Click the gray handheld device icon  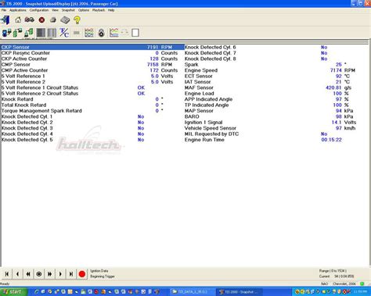(x=65, y=20)
